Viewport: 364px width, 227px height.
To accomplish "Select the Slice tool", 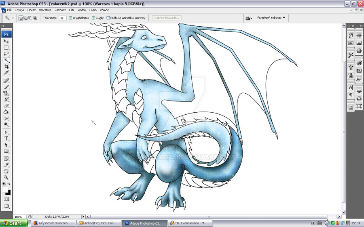I will pyautogui.click(x=6, y=73).
